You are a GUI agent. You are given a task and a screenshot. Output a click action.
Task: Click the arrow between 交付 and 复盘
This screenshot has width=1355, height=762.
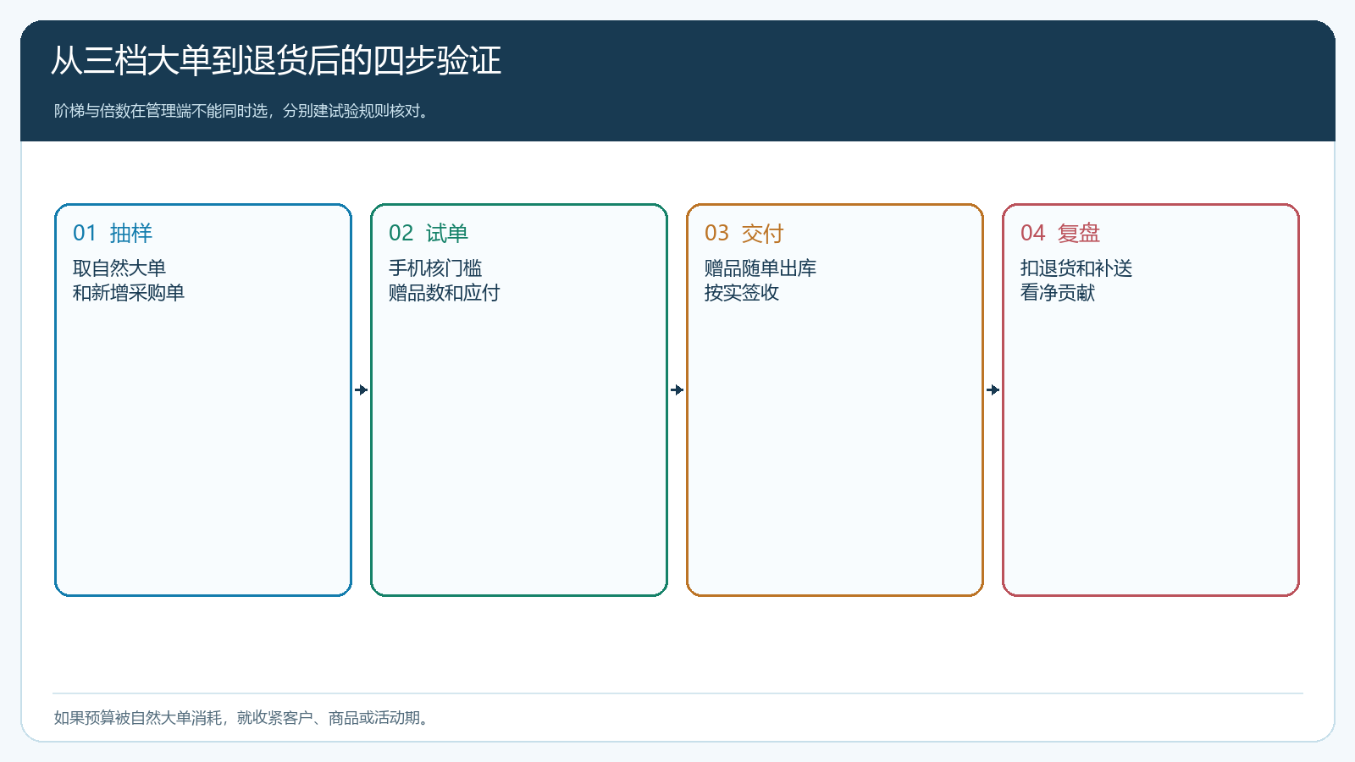click(993, 389)
